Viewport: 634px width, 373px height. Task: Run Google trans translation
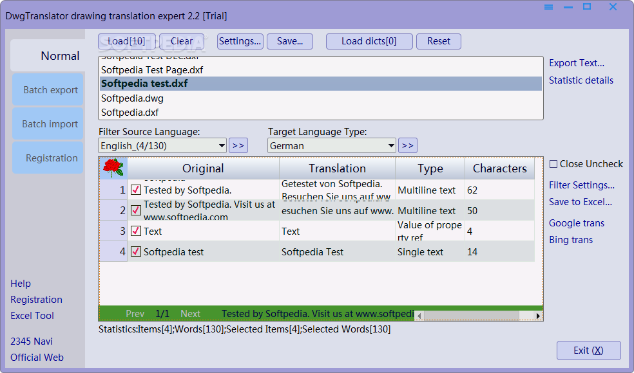point(577,223)
